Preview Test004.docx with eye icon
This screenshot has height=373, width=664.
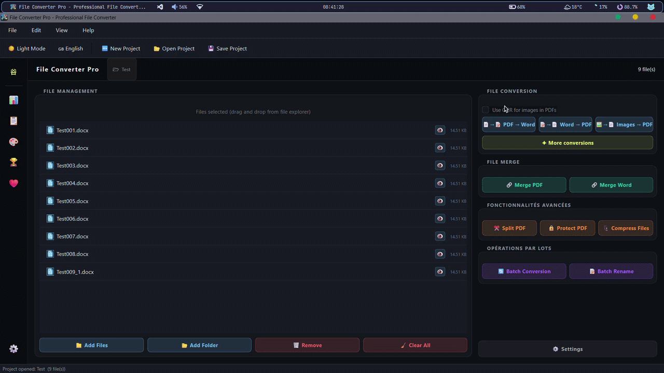point(440,183)
